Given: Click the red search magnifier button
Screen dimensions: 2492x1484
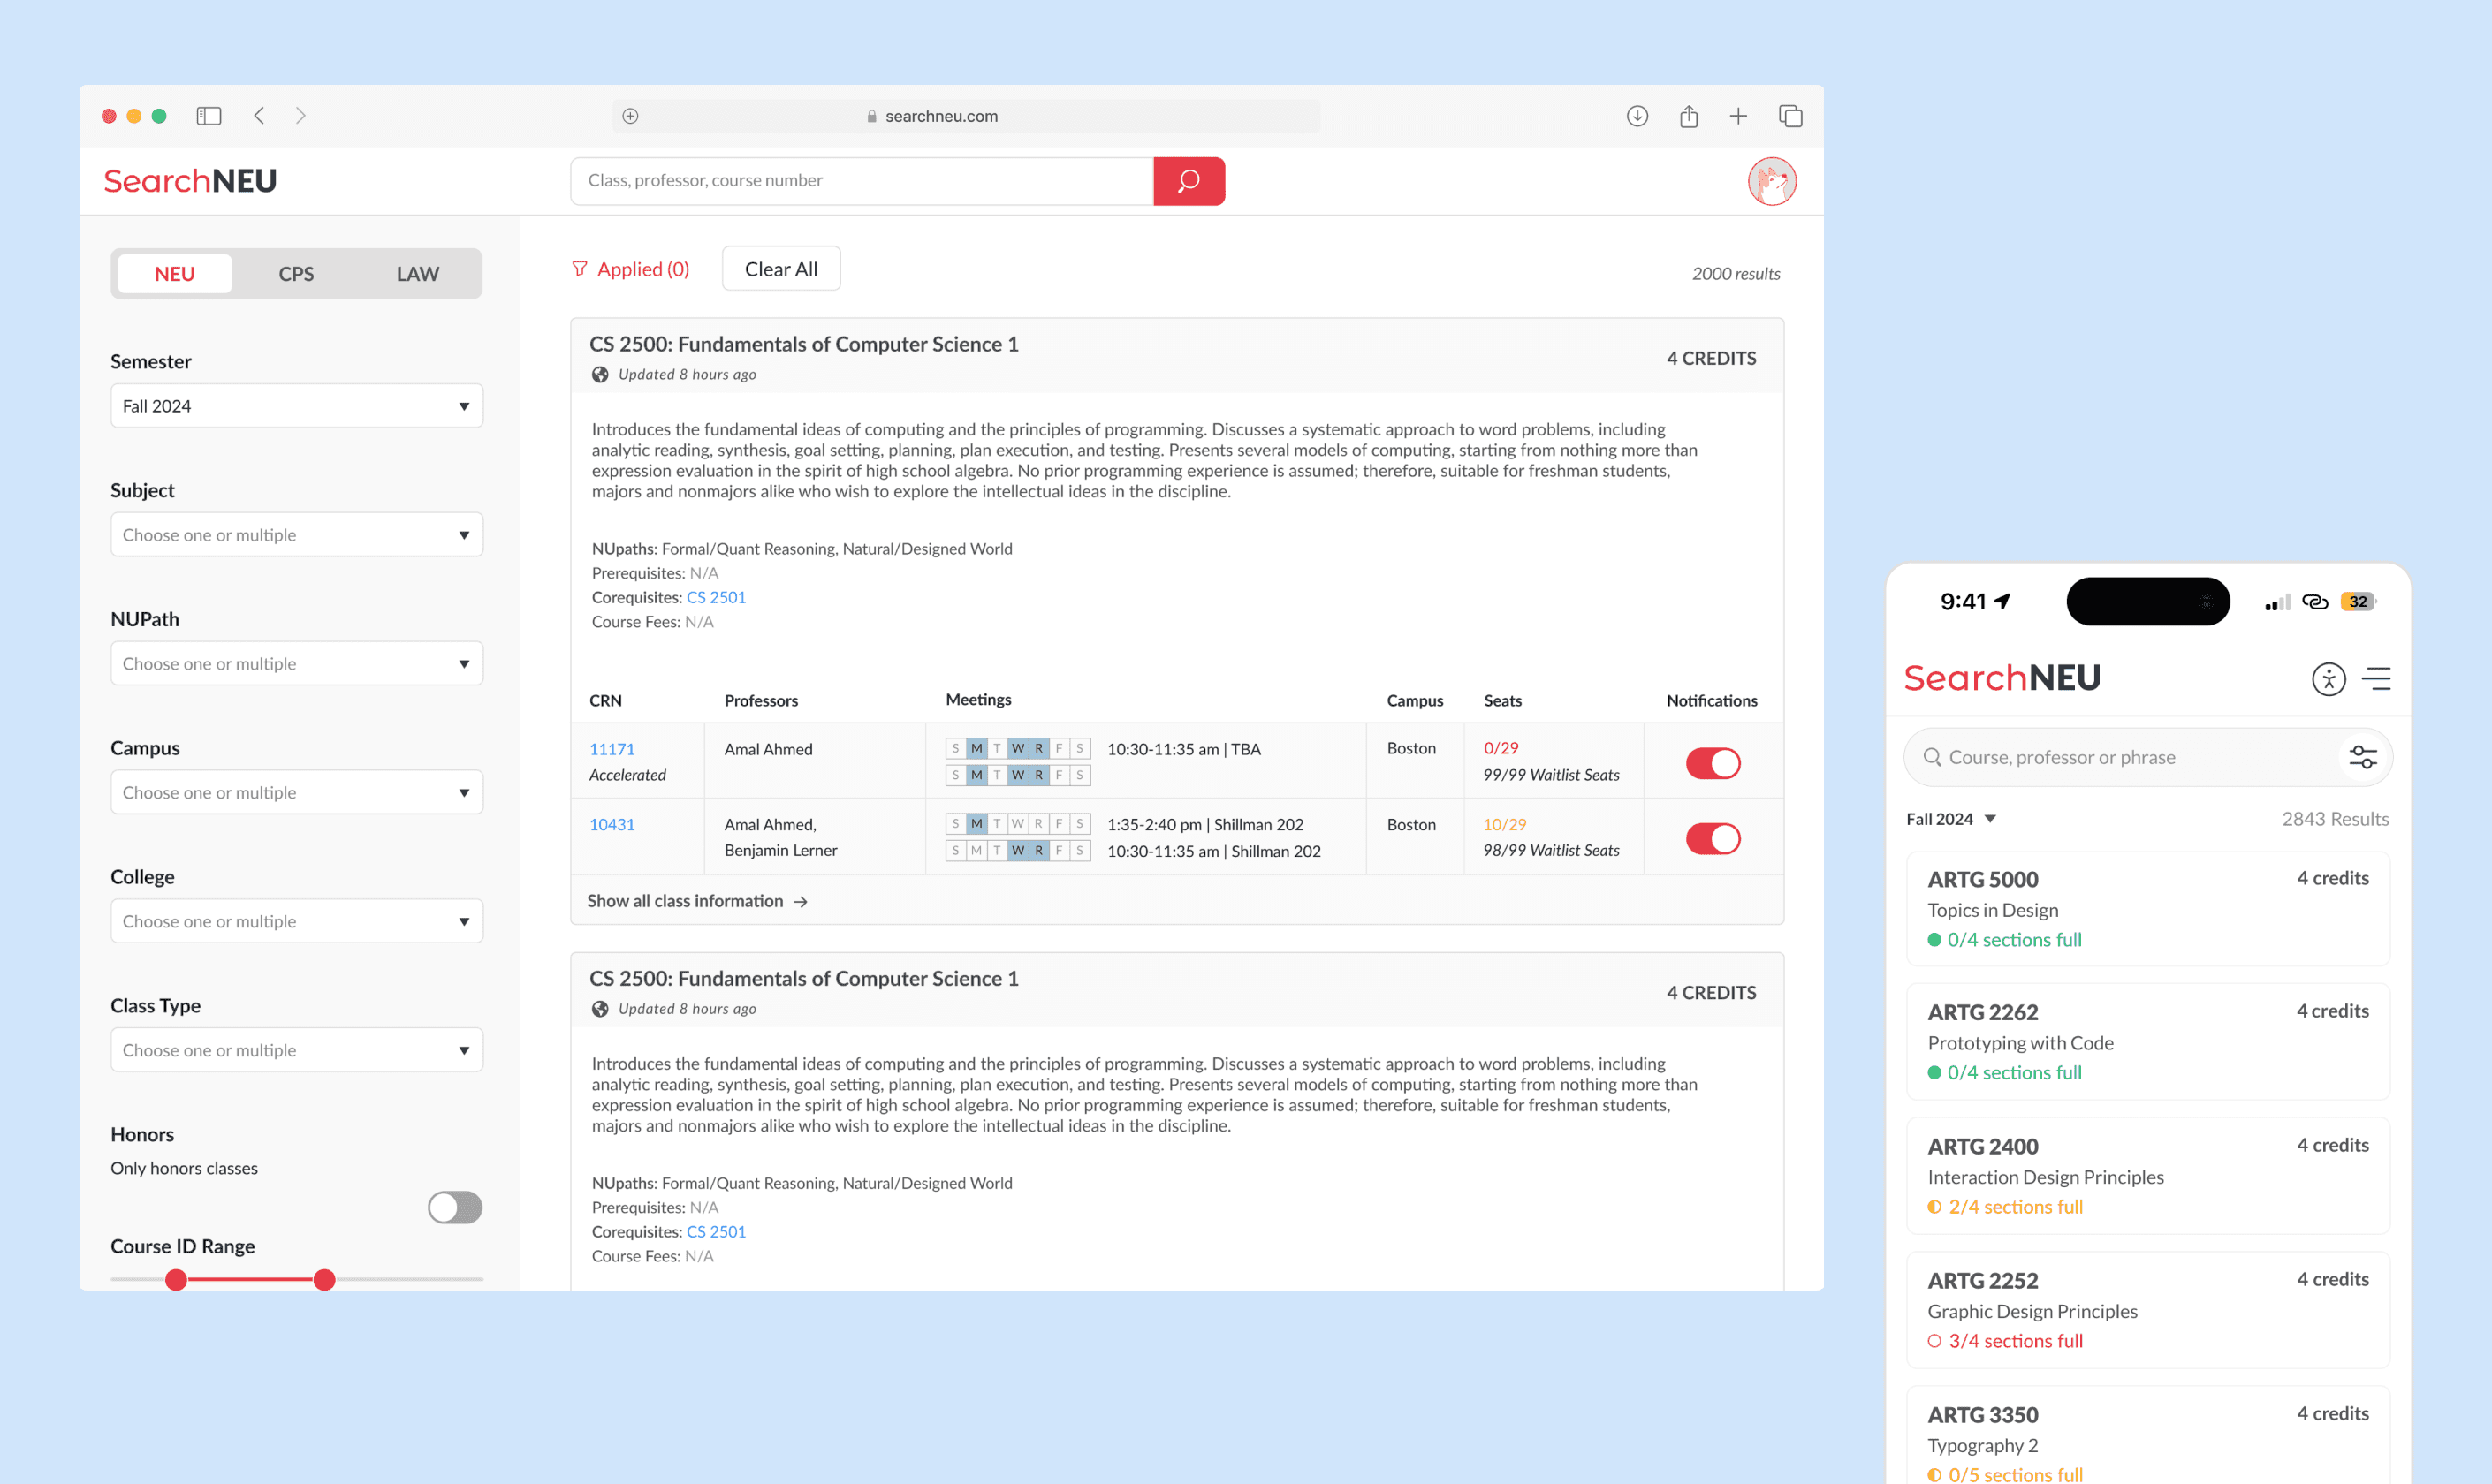Looking at the screenshot, I should click(x=1188, y=181).
